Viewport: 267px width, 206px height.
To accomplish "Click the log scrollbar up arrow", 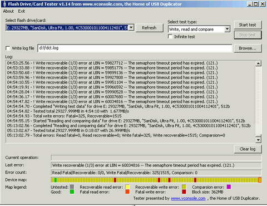I will pos(258,63).
